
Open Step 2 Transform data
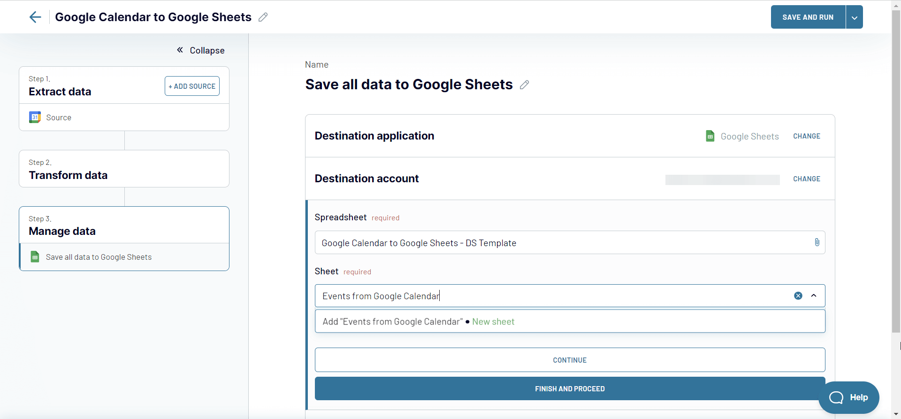pos(124,169)
